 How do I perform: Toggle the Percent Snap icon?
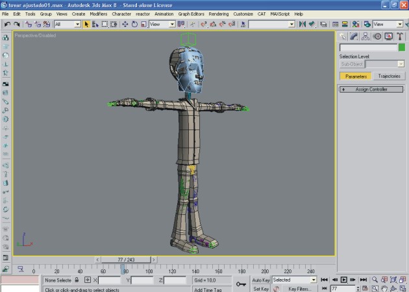[x=222, y=24]
